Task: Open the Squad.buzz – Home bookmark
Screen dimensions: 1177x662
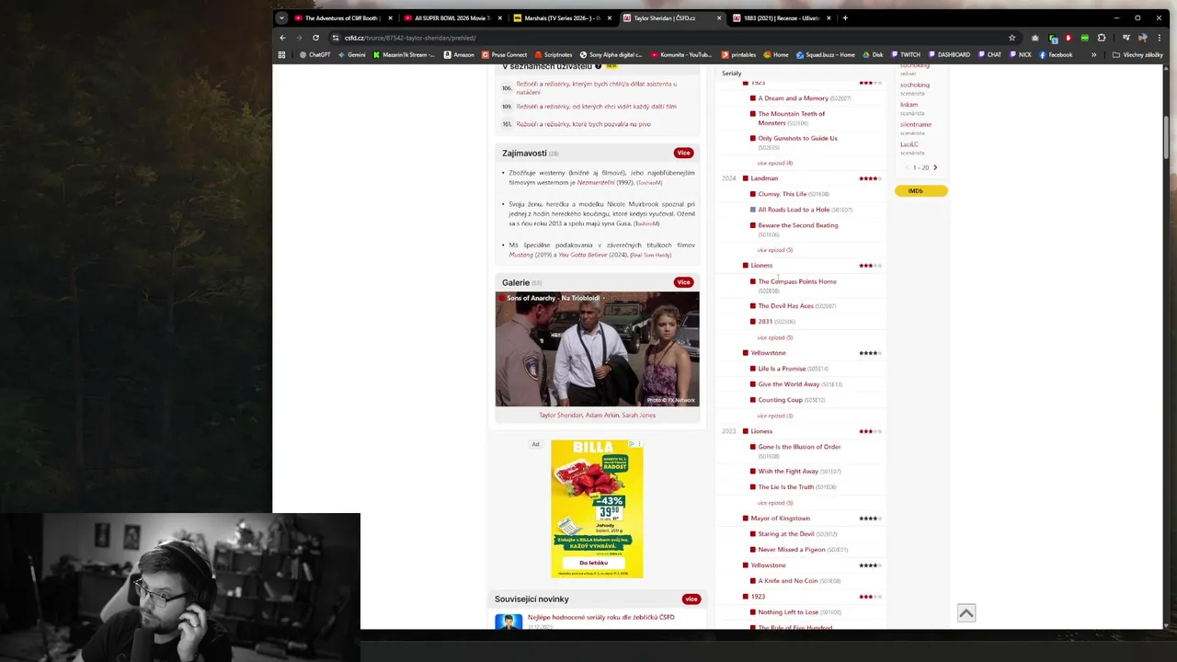Action: (826, 55)
